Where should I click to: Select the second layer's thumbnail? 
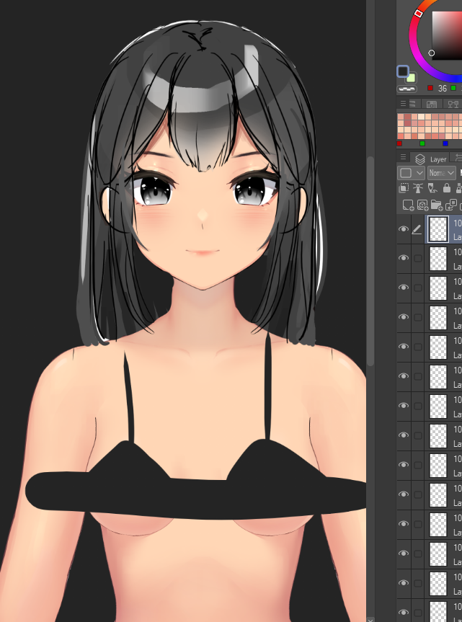(438, 258)
